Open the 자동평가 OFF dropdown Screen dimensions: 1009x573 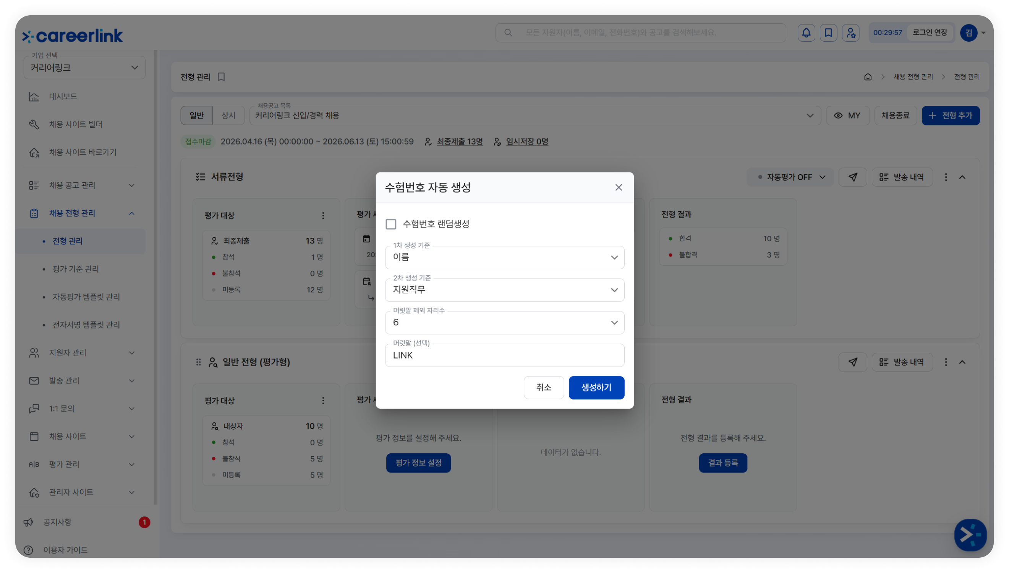point(790,177)
